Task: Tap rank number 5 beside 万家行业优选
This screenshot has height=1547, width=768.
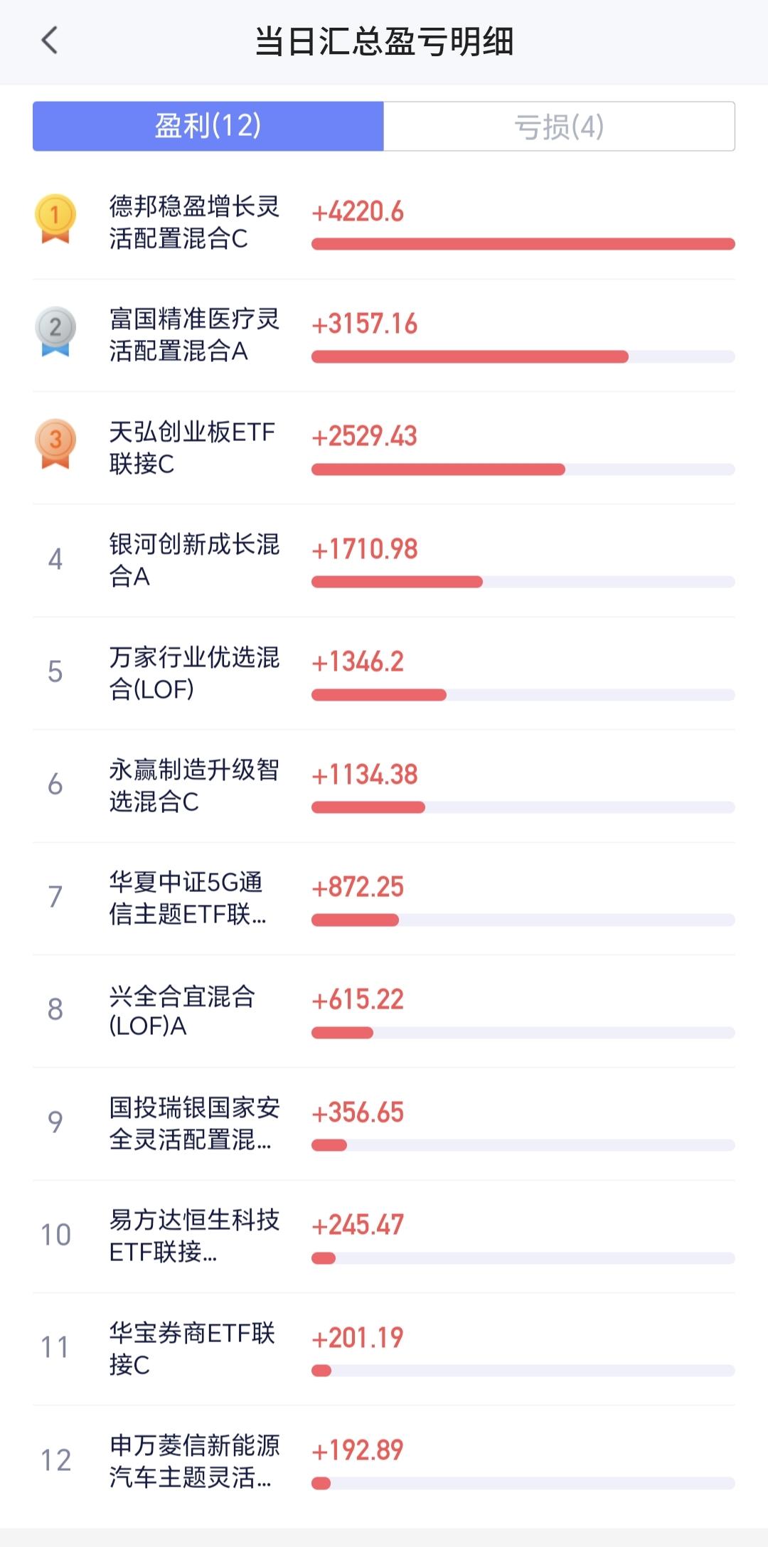Action: tap(55, 672)
